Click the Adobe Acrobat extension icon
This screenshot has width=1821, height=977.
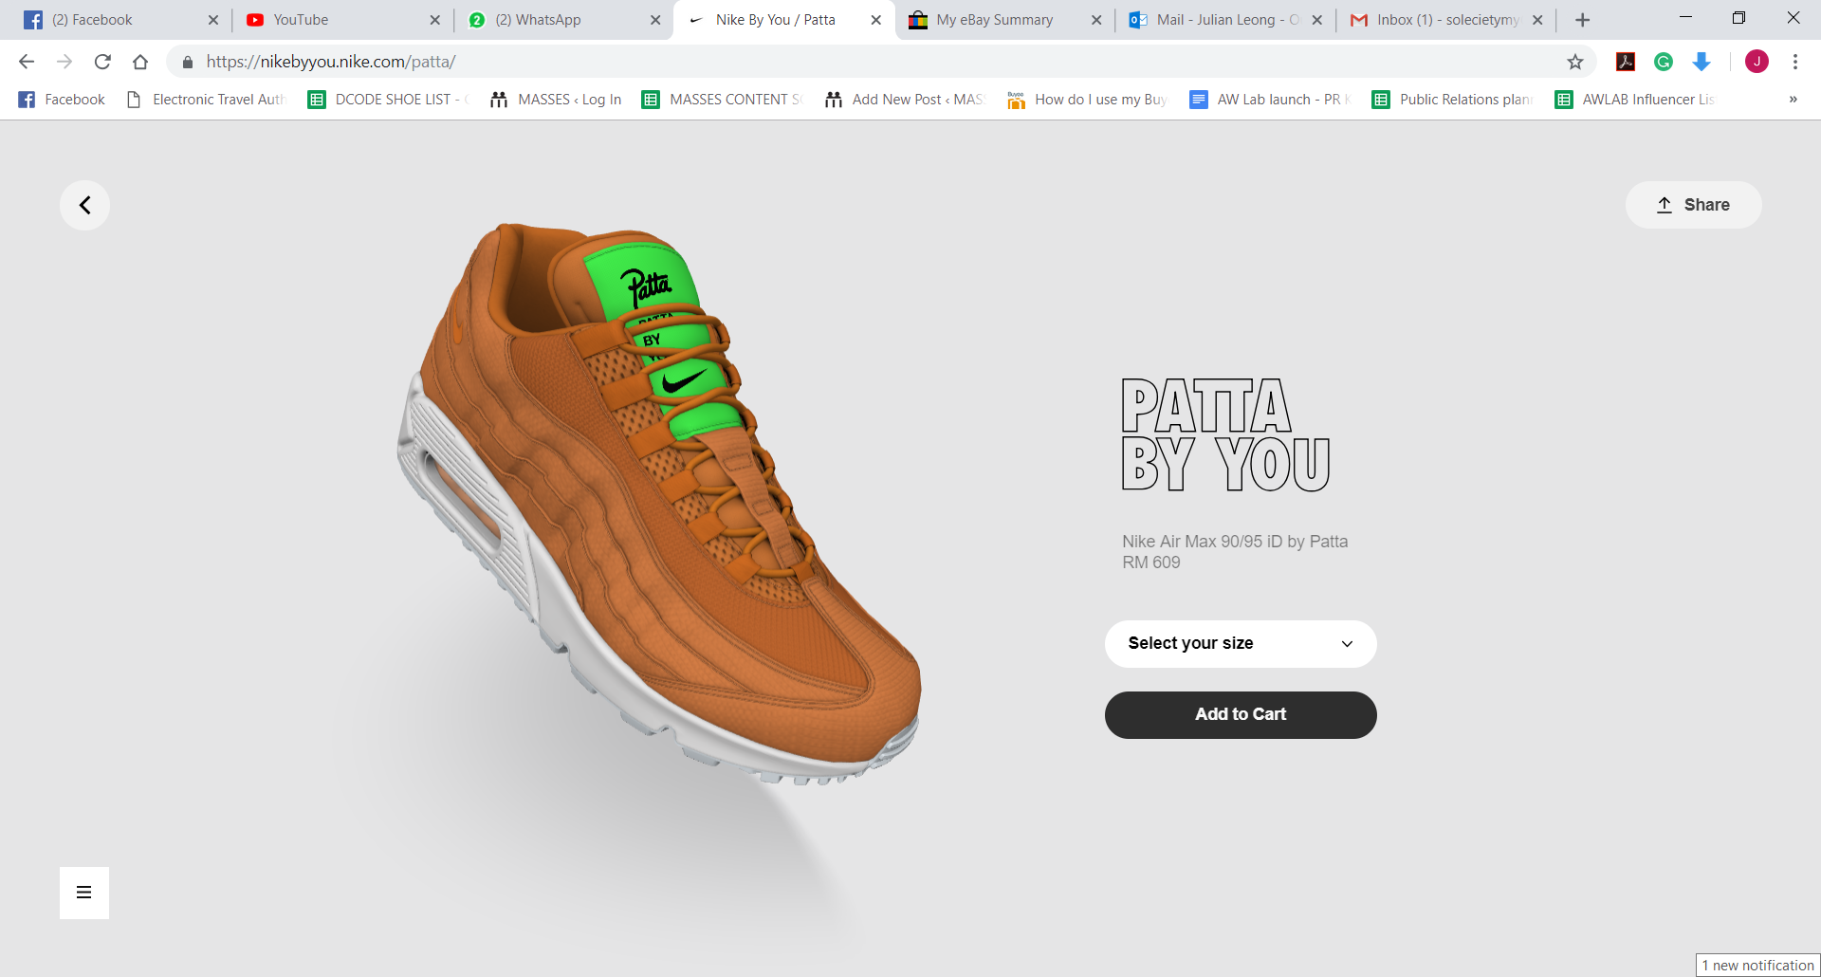(x=1626, y=62)
